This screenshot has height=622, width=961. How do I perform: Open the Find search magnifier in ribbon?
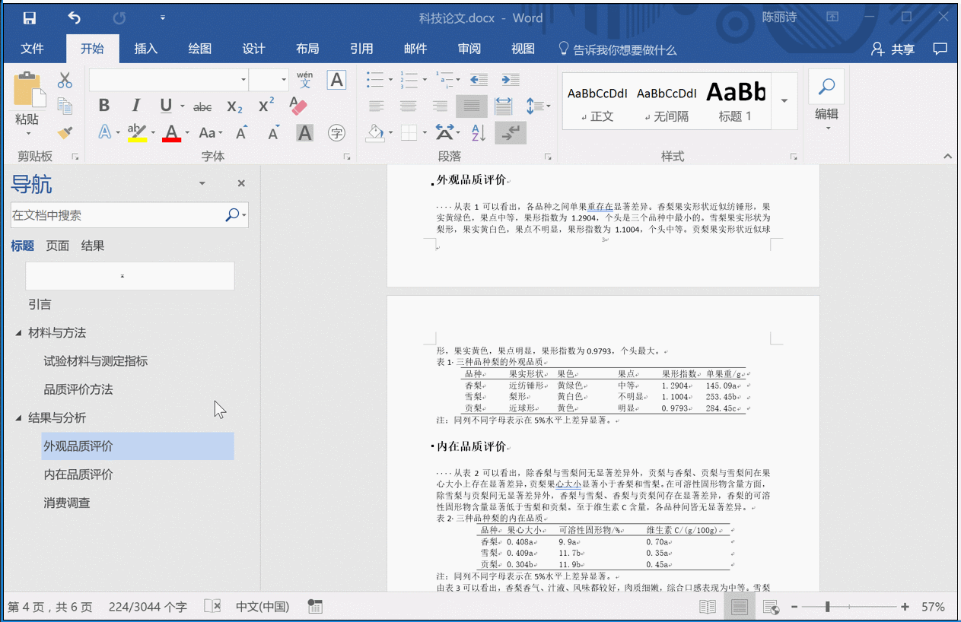tap(826, 86)
